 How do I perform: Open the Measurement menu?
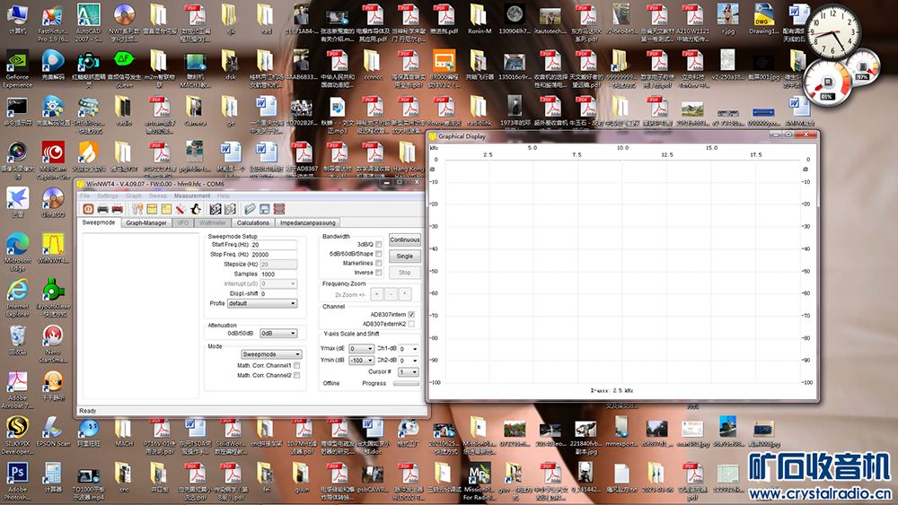point(192,196)
